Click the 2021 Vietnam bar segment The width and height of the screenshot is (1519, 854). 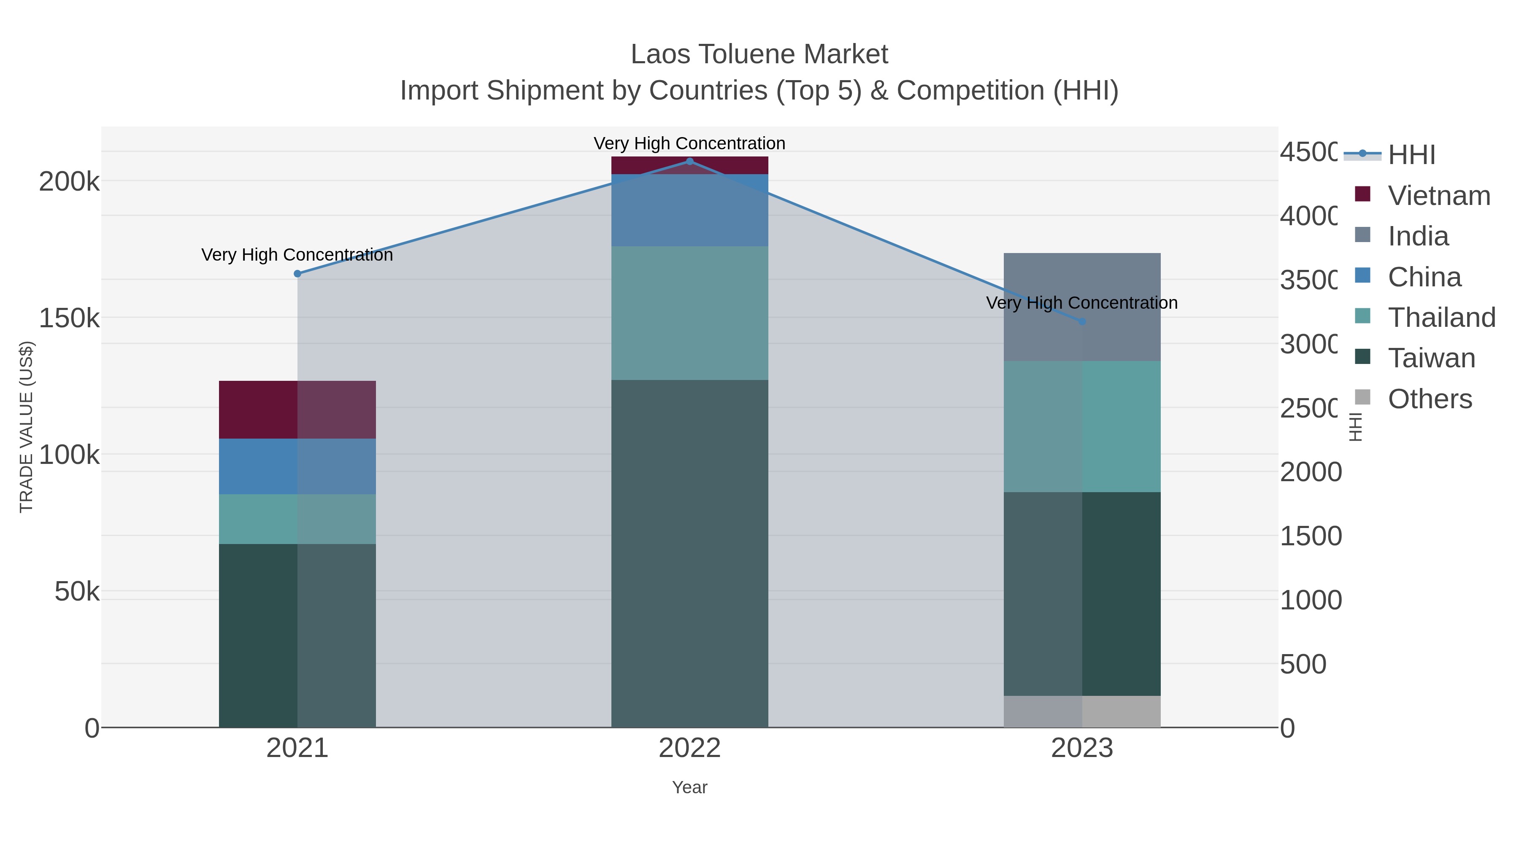(297, 409)
